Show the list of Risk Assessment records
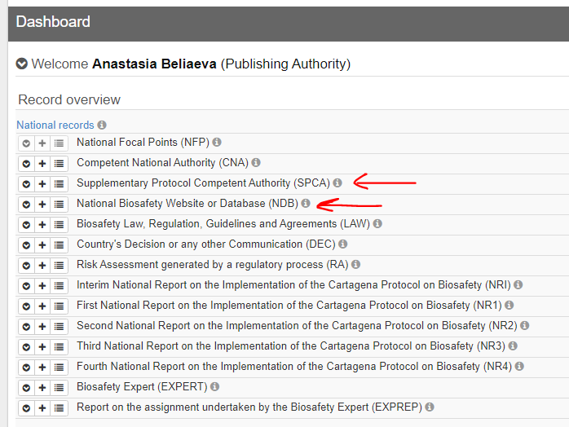The width and height of the screenshot is (569, 427). pos(59,265)
